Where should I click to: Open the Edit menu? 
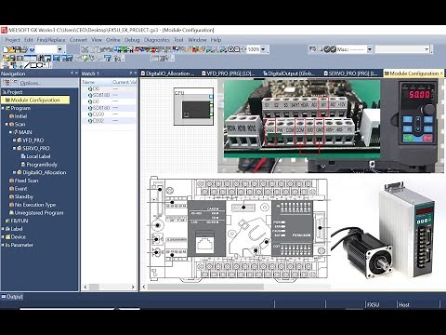(29, 40)
